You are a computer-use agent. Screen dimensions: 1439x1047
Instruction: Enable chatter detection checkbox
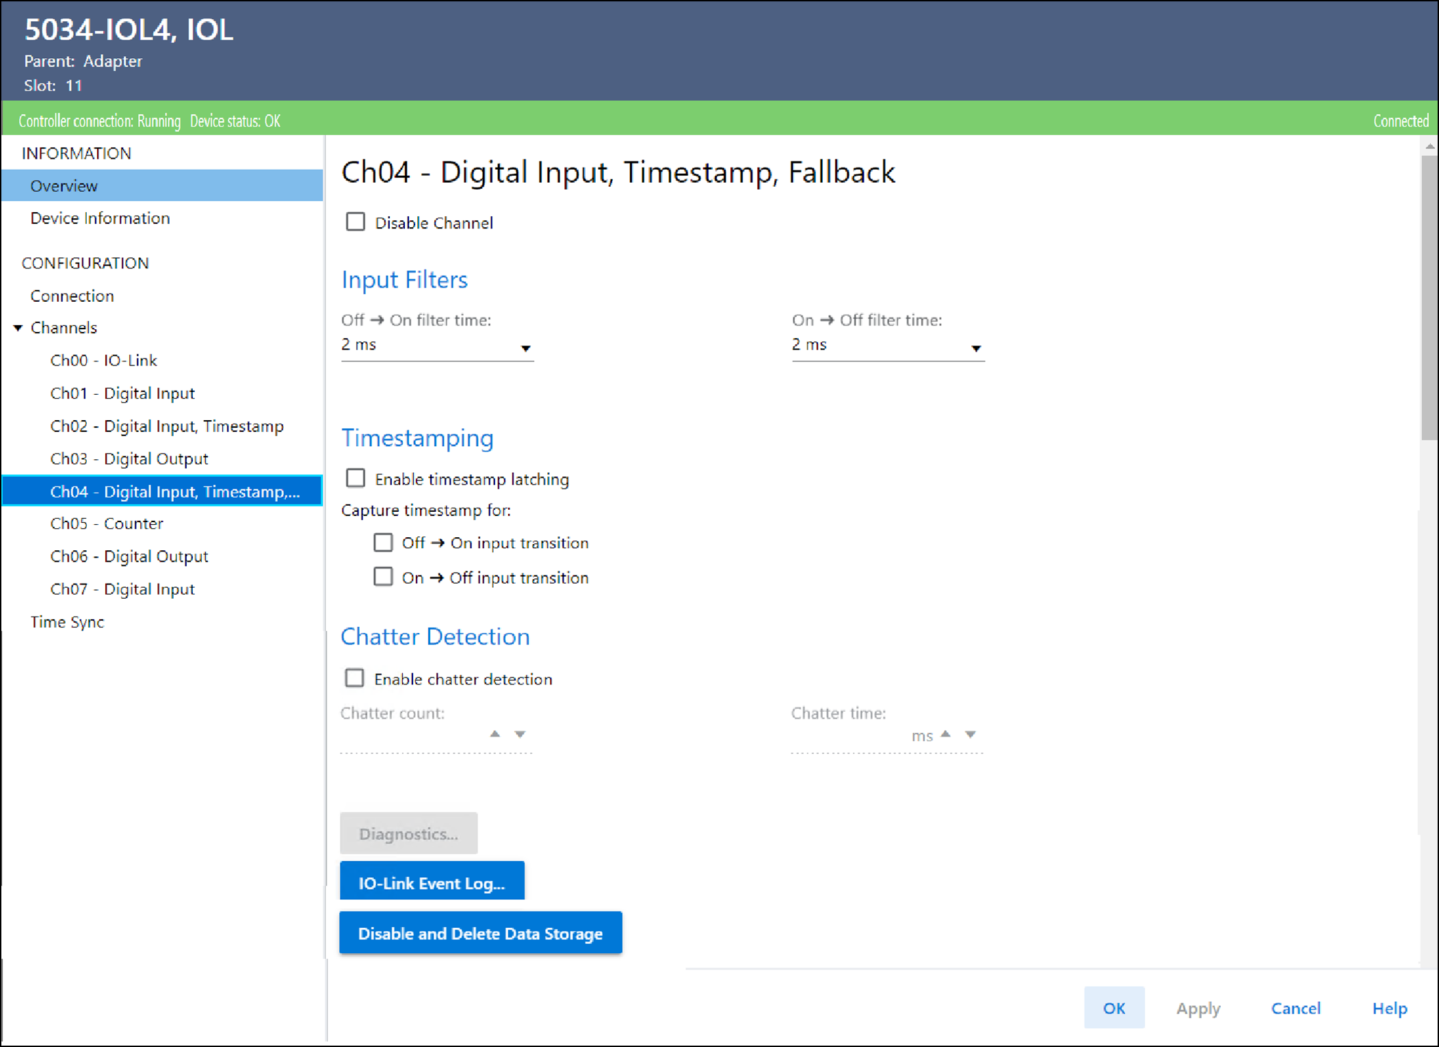pos(354,678)
